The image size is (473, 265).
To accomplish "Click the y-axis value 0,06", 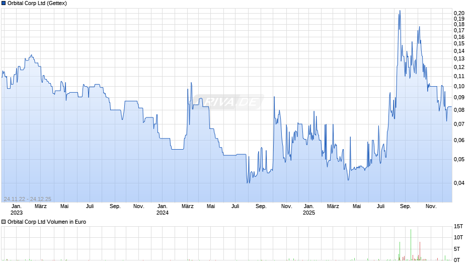I will click(459, 140).
